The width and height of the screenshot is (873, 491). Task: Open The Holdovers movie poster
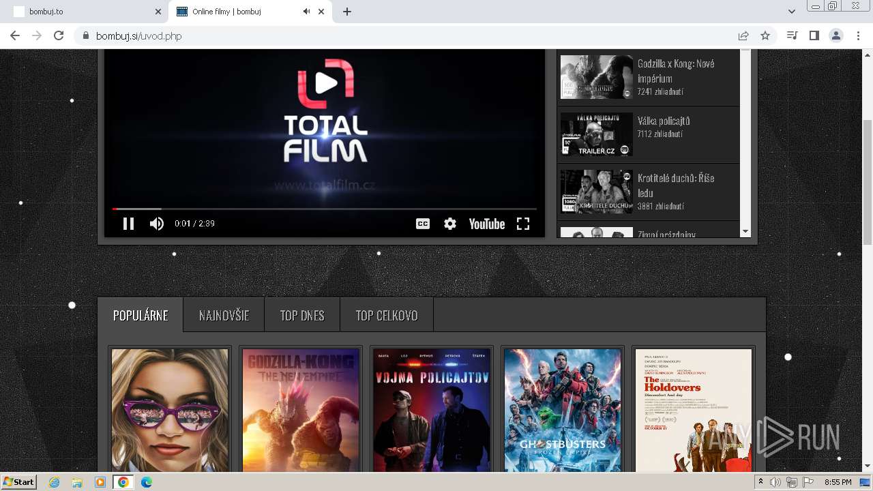click(694, 410)
